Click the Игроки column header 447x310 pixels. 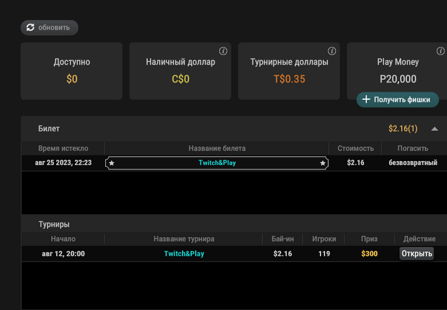324,239
